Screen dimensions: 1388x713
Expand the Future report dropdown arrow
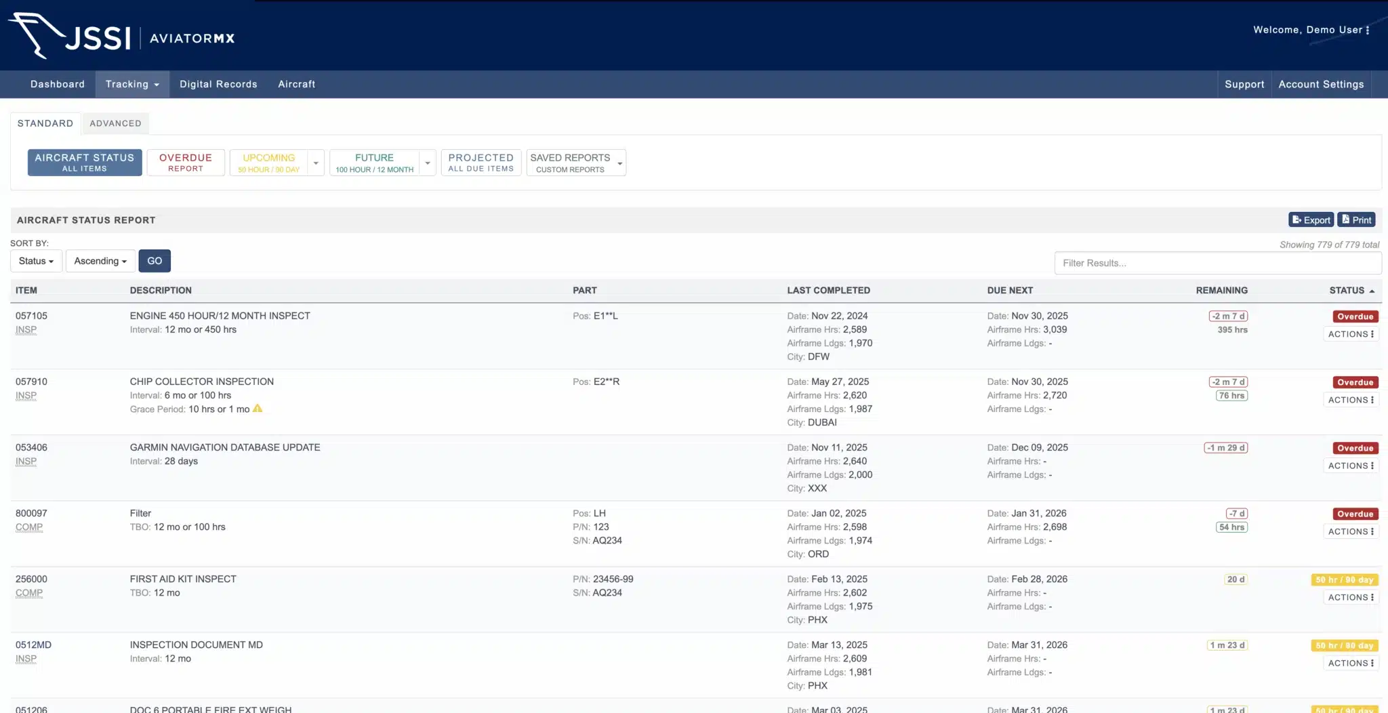point(428,163)
